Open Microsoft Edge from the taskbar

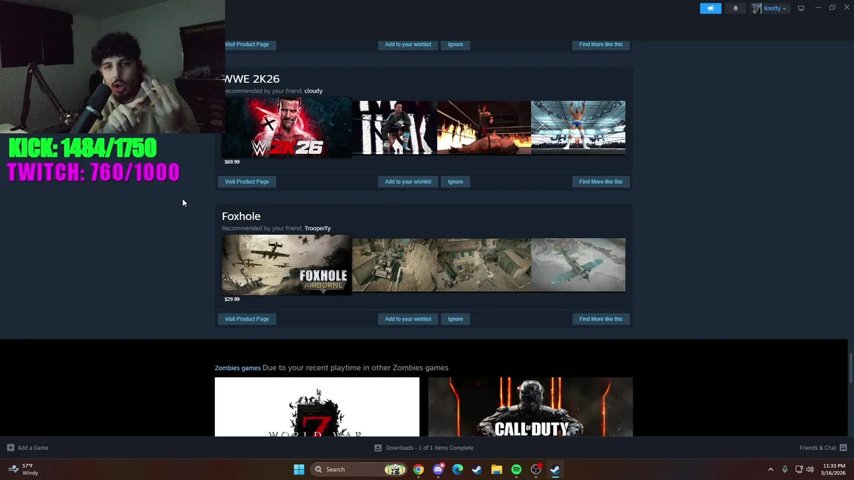[458, 469]
